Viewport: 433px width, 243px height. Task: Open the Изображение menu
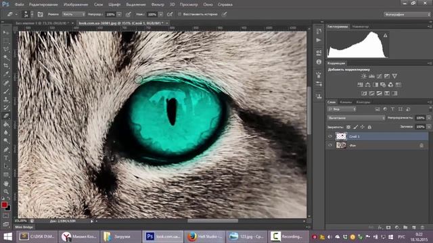pos(76,5)
